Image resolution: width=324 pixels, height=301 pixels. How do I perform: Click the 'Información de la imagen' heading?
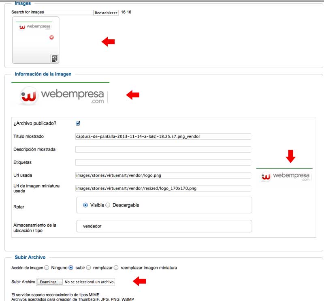pos(43,74)
